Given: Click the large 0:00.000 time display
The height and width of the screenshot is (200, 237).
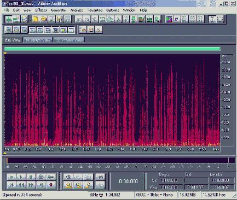Looking at the screenshot, I should coord(128,181).
